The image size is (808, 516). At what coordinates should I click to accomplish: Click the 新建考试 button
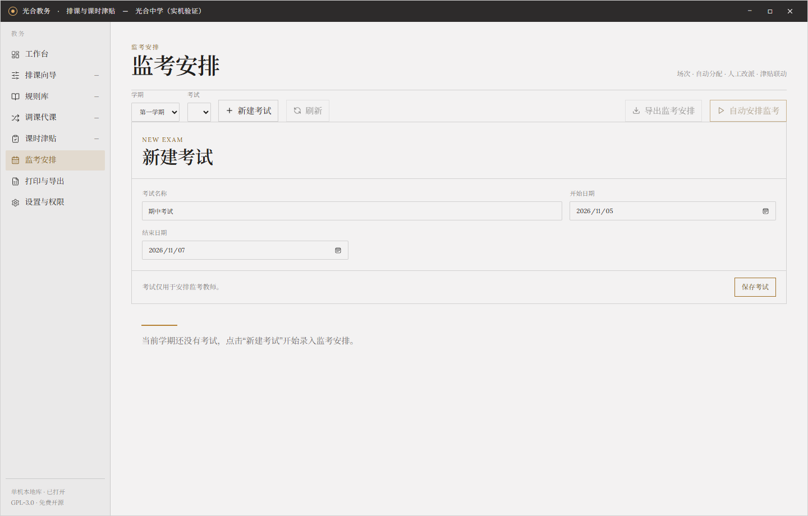point(248,110)
